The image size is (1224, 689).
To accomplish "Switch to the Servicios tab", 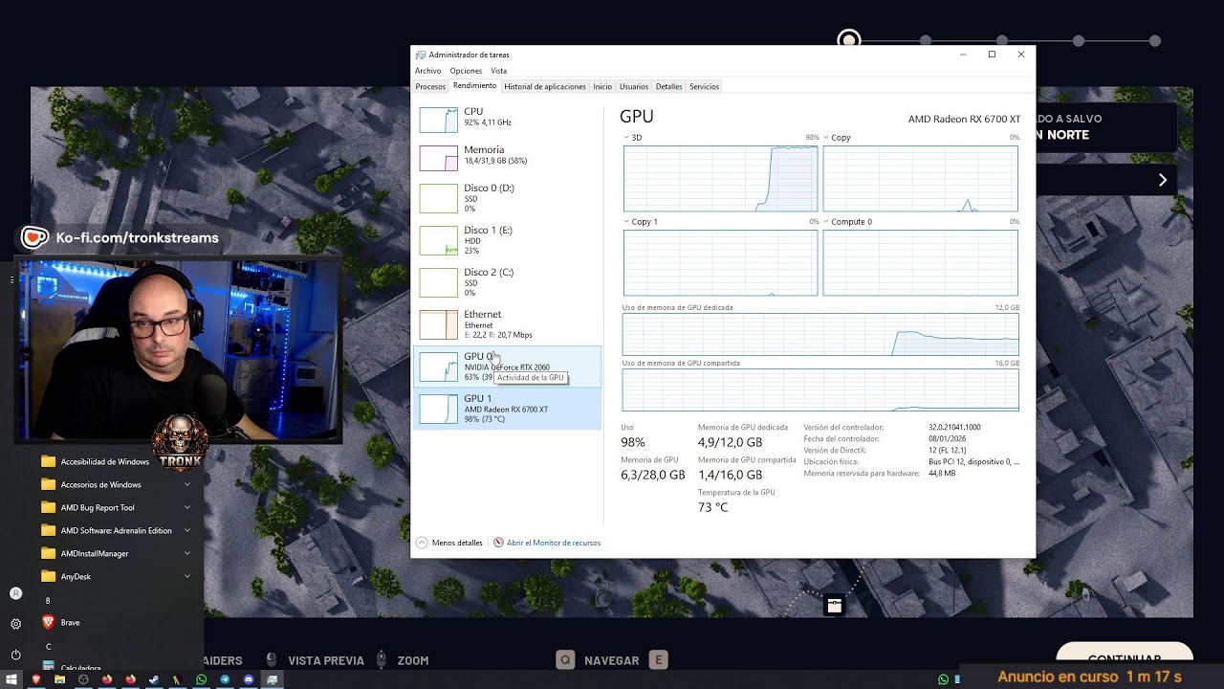I will pos(704,86).
